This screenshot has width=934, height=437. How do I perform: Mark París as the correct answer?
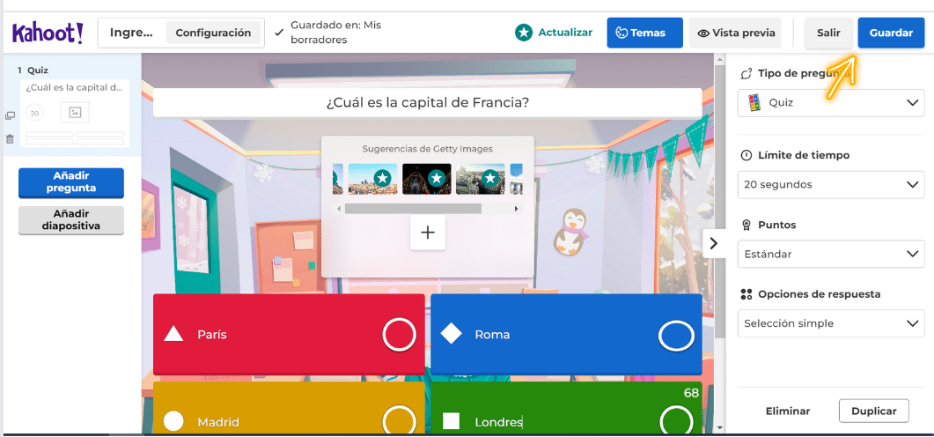[x=399, y=335]
